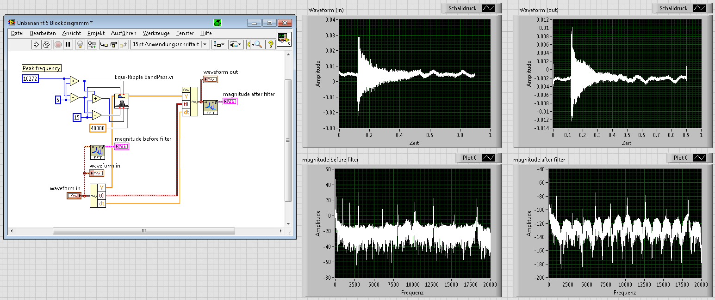This screenshot has height=300, width=715.
Task: Click the Plot 0 label on magnitude before filter
Action: (470, 157)
